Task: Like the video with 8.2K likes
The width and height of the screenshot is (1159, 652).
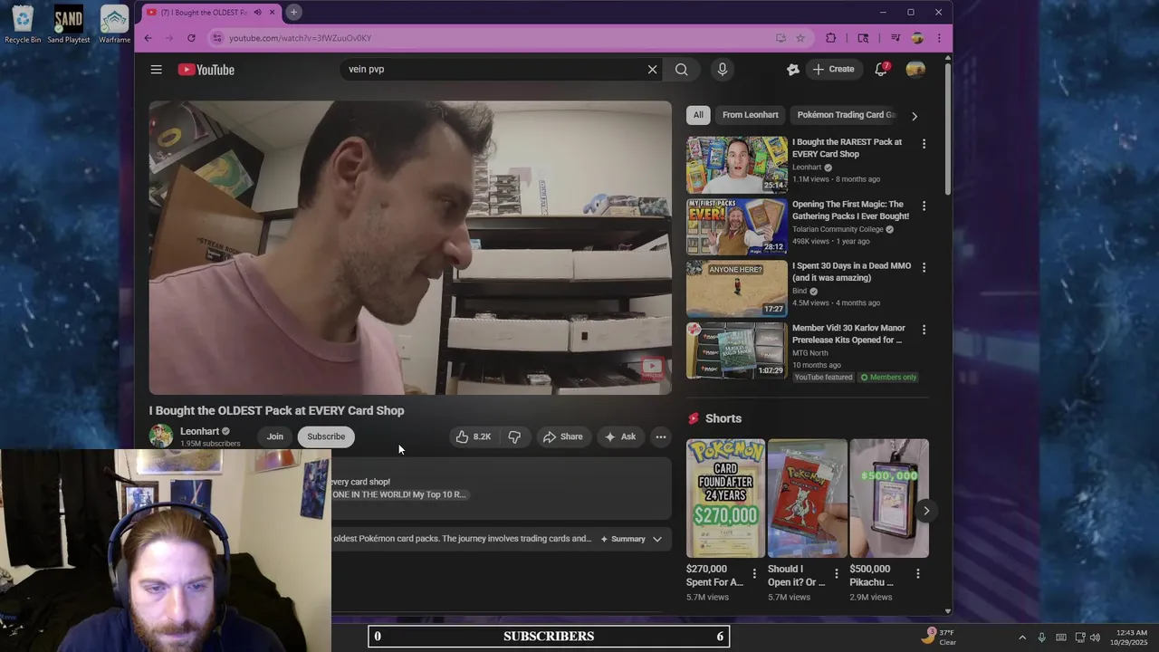Action: coord(474,436)
